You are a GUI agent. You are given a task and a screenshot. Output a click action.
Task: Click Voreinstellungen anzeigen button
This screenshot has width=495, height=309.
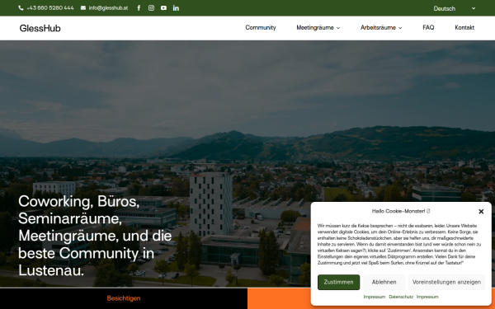click(x=446, y=282)
